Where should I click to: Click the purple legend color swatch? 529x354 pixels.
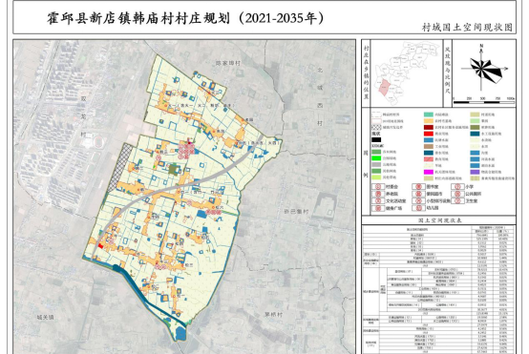point(475,173)
